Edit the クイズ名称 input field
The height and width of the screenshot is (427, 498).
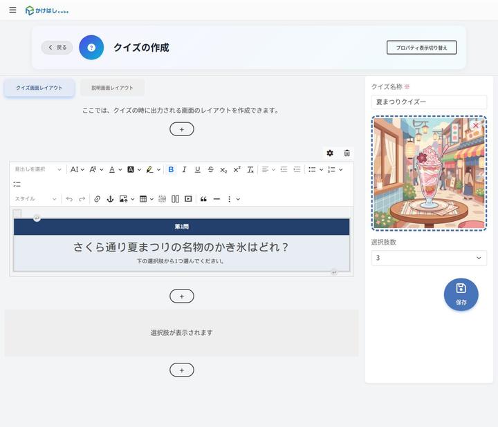pyautogui.click(x=429, y=102)
